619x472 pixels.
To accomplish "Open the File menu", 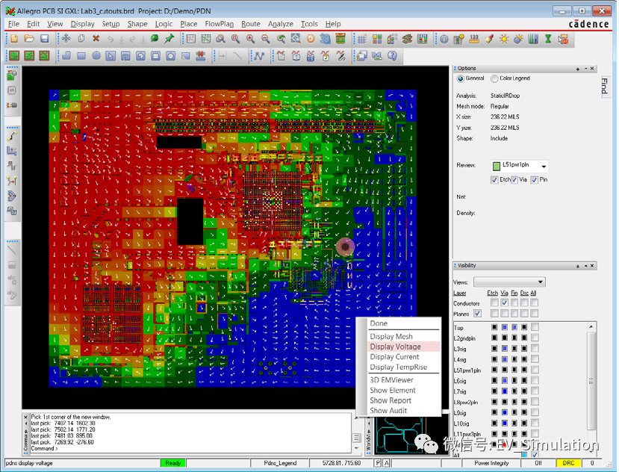I will 13,24.
